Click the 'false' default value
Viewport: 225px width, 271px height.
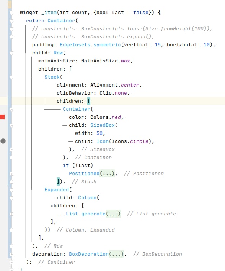[141, 12]
